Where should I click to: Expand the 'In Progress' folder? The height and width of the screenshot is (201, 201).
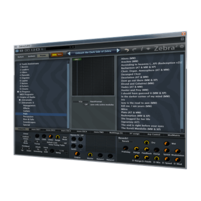click(18, 92)
